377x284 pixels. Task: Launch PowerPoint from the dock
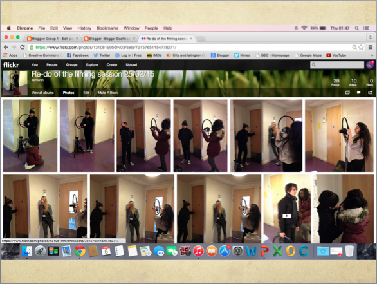pos(264,251)
